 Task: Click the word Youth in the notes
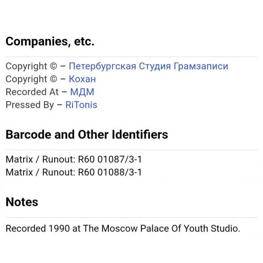click(196, 228)
